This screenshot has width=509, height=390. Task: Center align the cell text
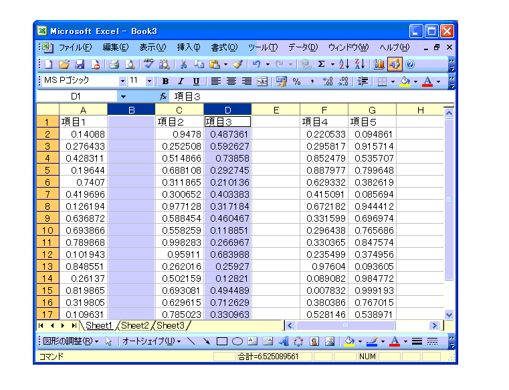(231, 81)
